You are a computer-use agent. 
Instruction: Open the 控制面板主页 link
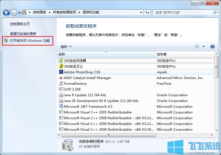coord(20,24)
